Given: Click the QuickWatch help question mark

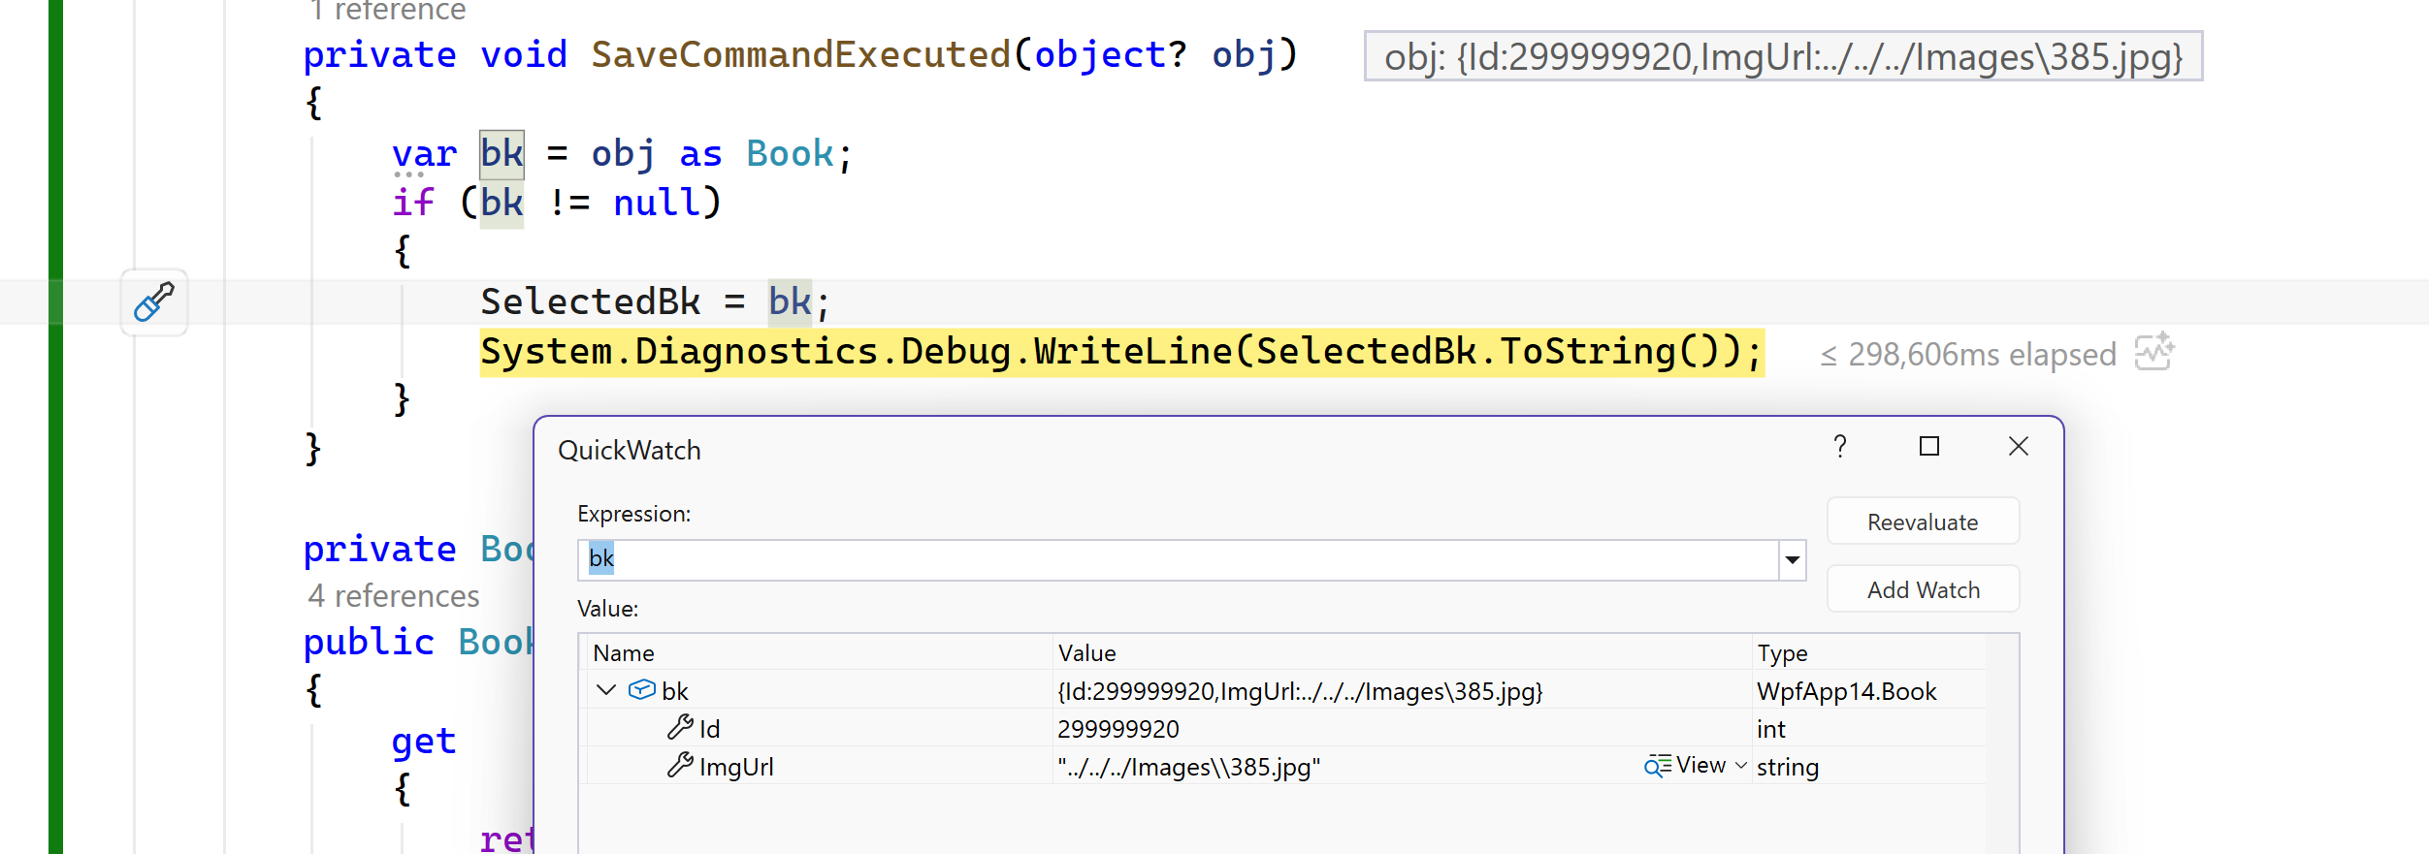Looking at the screenshot, I should (1840, 446).
